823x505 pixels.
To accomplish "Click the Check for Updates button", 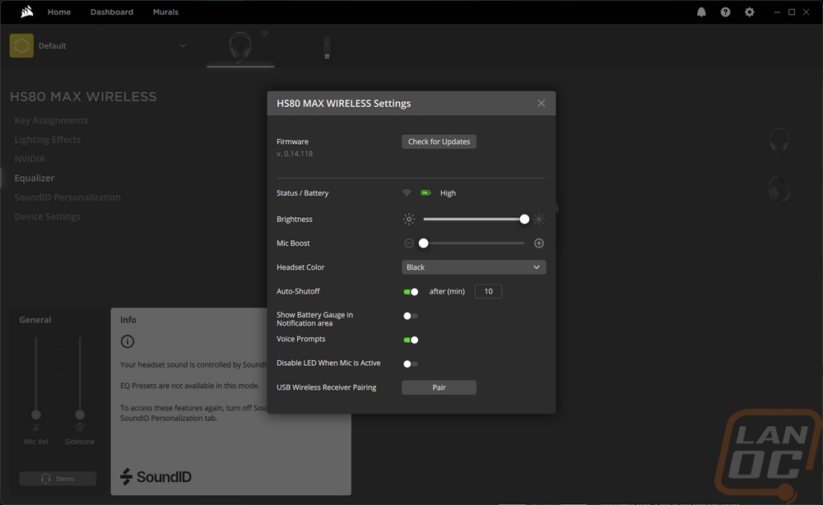I will 439,141.
